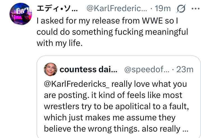
Task: Click the @KarlFredericks_ mention in quoted text
Action: click(78, 84)
